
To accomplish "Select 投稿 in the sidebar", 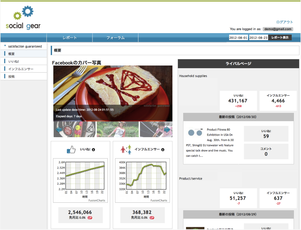I will 23,76.
